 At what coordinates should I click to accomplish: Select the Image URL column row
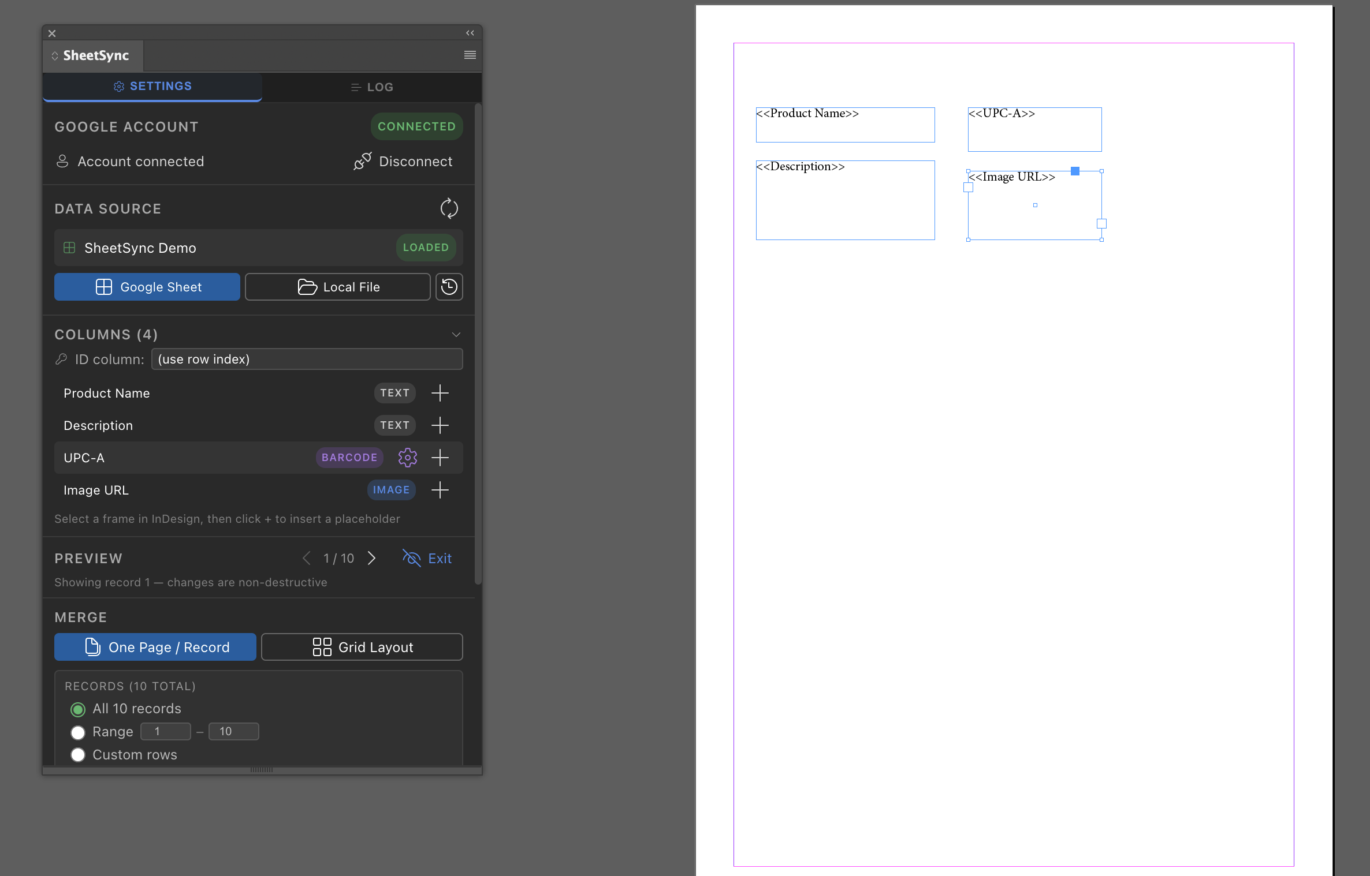259,490
